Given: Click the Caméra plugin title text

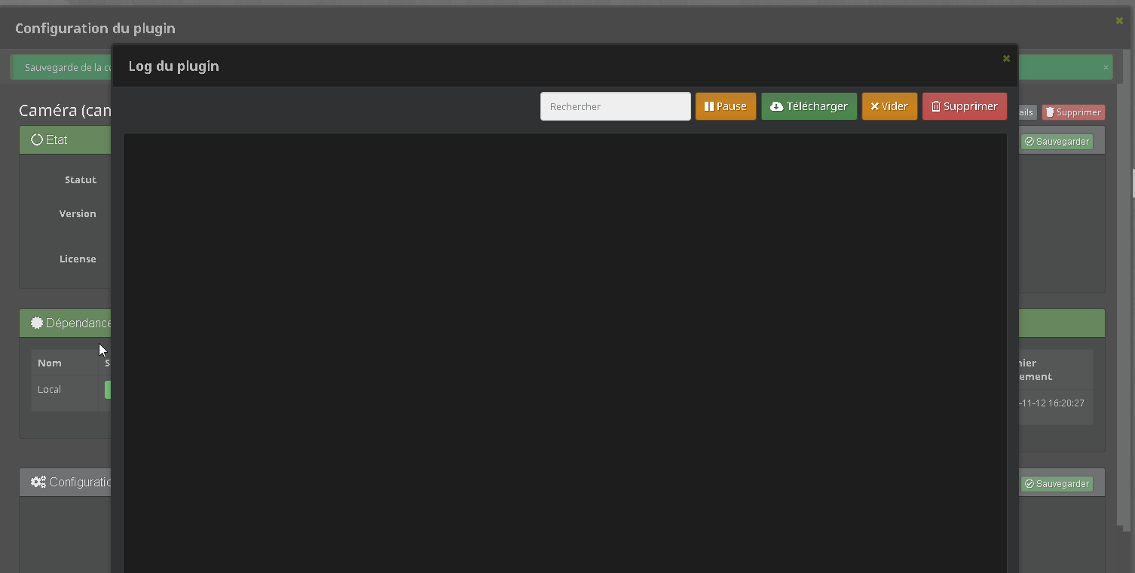Looking at the screenshot, I should [x=66, y=111].
